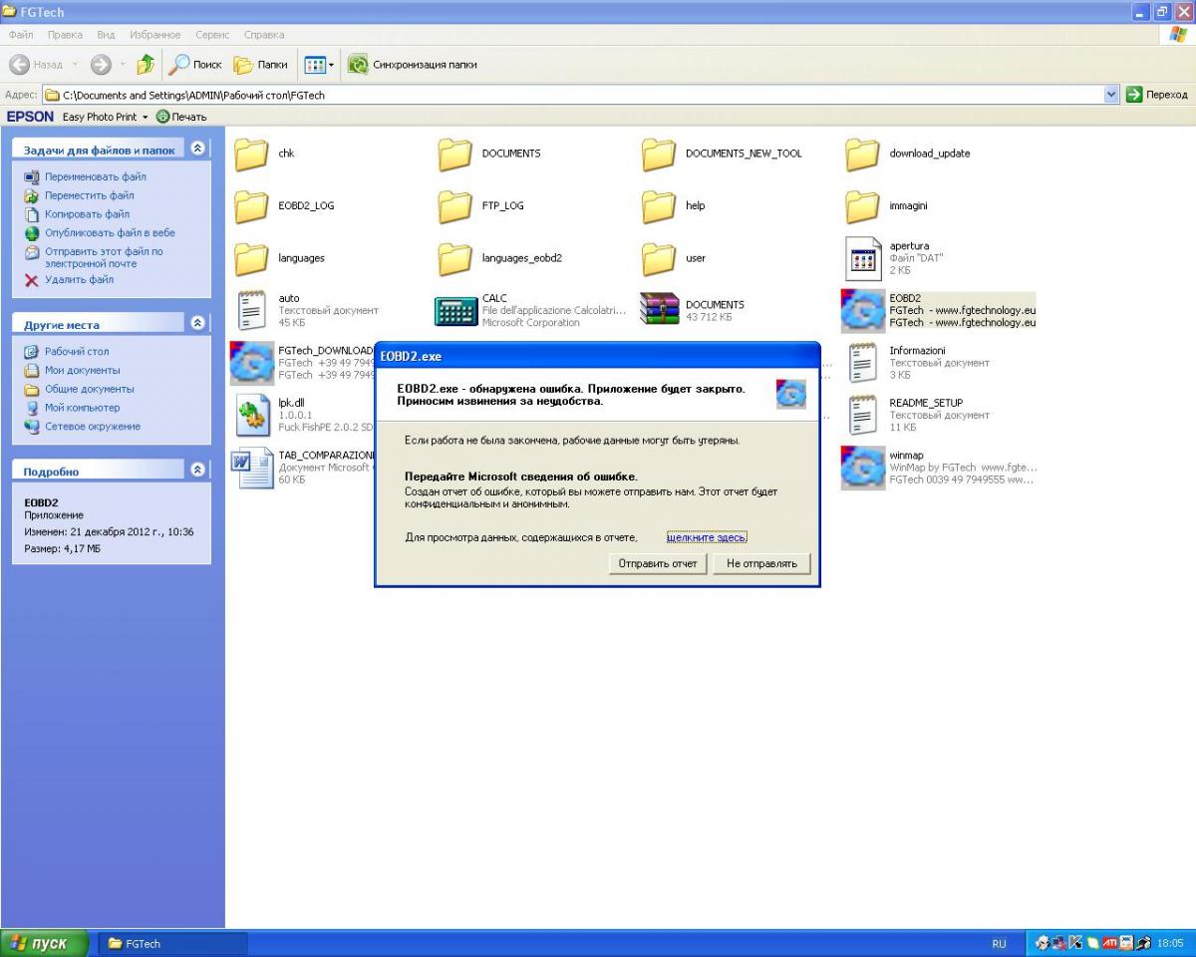Click the Forward navigation arrow
This screenshot has width=1196, height=957.
coord(101,65)
